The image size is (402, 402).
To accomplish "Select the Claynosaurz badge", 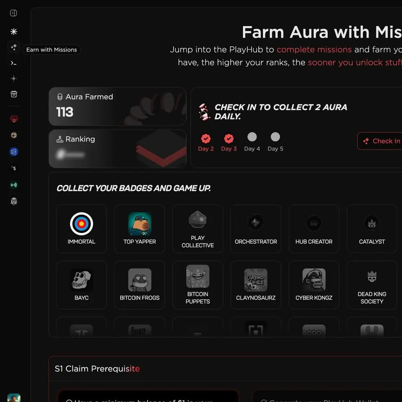I will tap(256, 285).
